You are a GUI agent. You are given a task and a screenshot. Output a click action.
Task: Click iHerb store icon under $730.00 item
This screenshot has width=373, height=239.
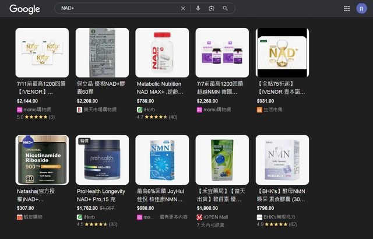point(139,110)
